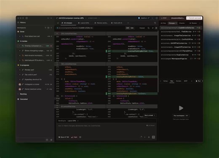The image size is (219, 158).
Task: Jump to Next unread
Action: (x=150, y=115)
